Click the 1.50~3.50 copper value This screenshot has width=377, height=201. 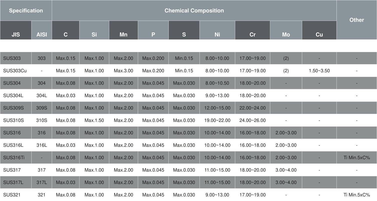(x=319, y=71)
